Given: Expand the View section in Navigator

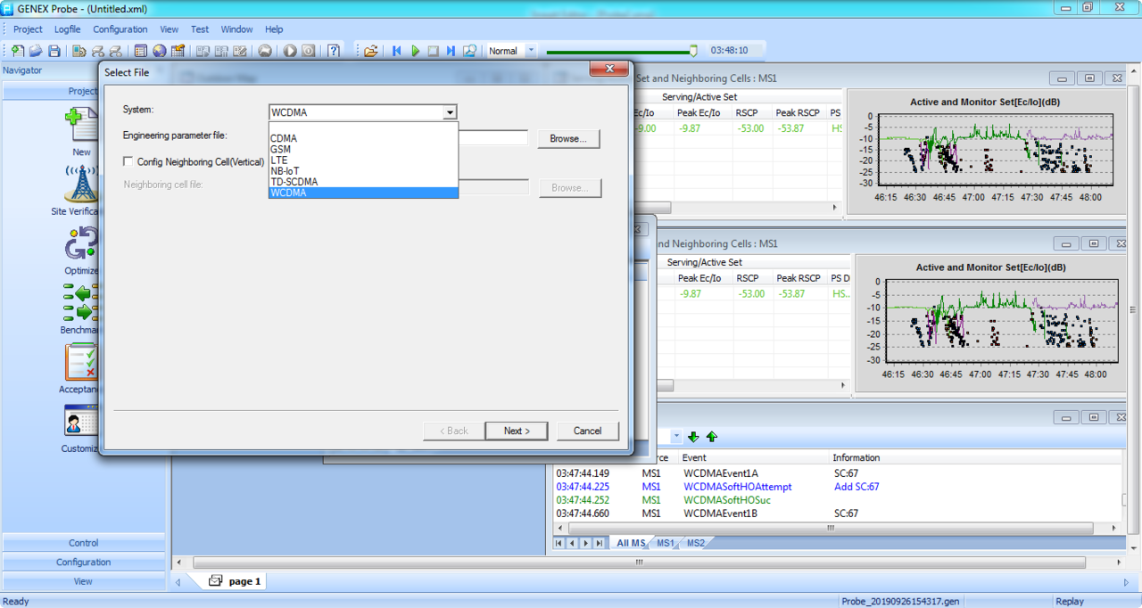Looking at the screenshot, I should click(x=83, y=581).
